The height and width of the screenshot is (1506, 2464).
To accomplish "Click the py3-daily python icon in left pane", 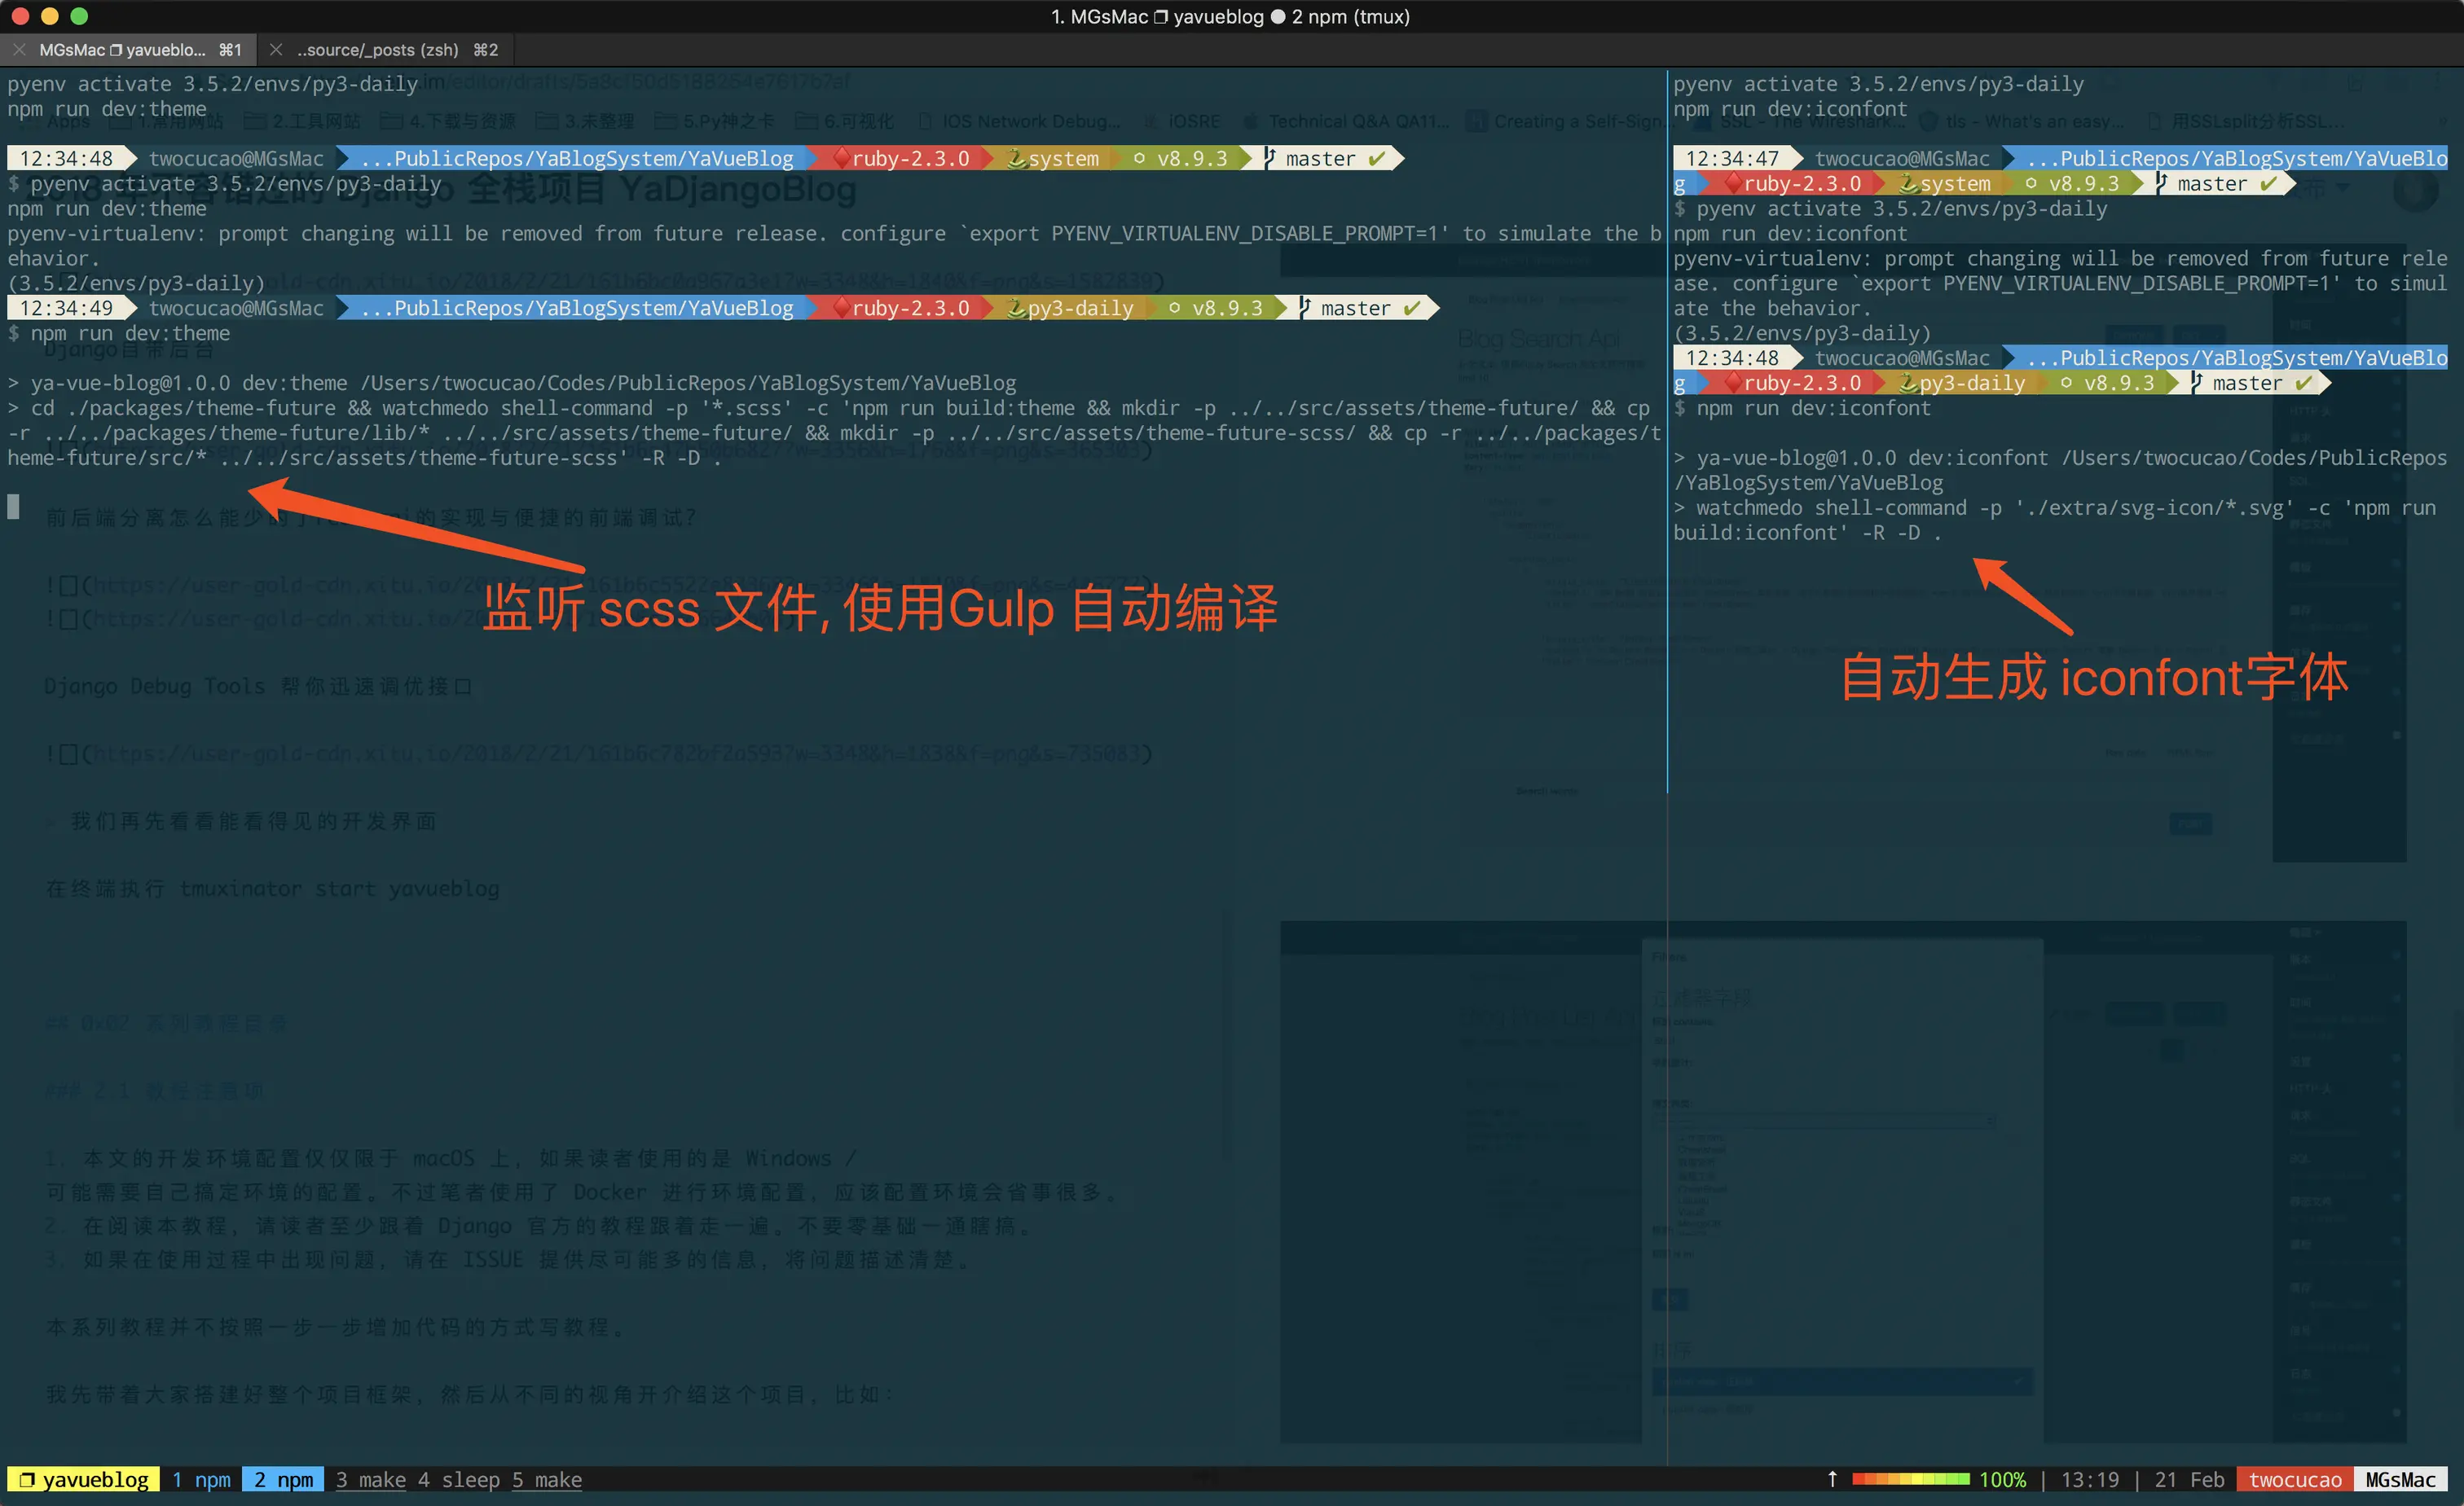I will [1016, 308].
